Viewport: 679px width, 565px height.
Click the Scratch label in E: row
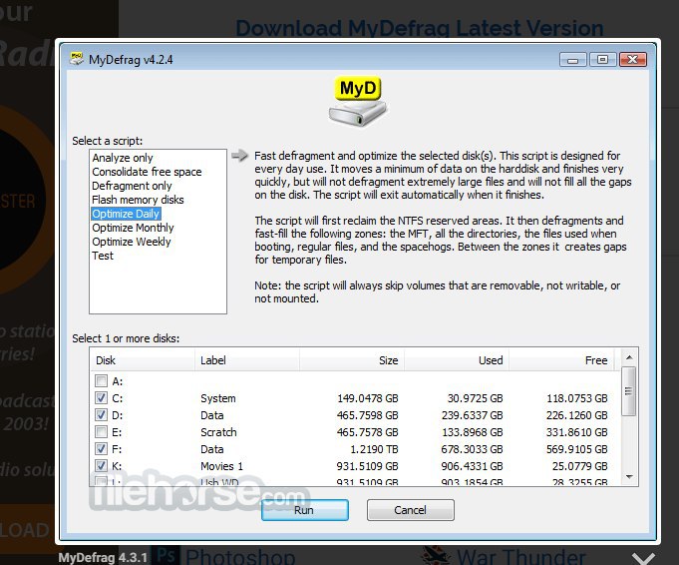point(218,432)
